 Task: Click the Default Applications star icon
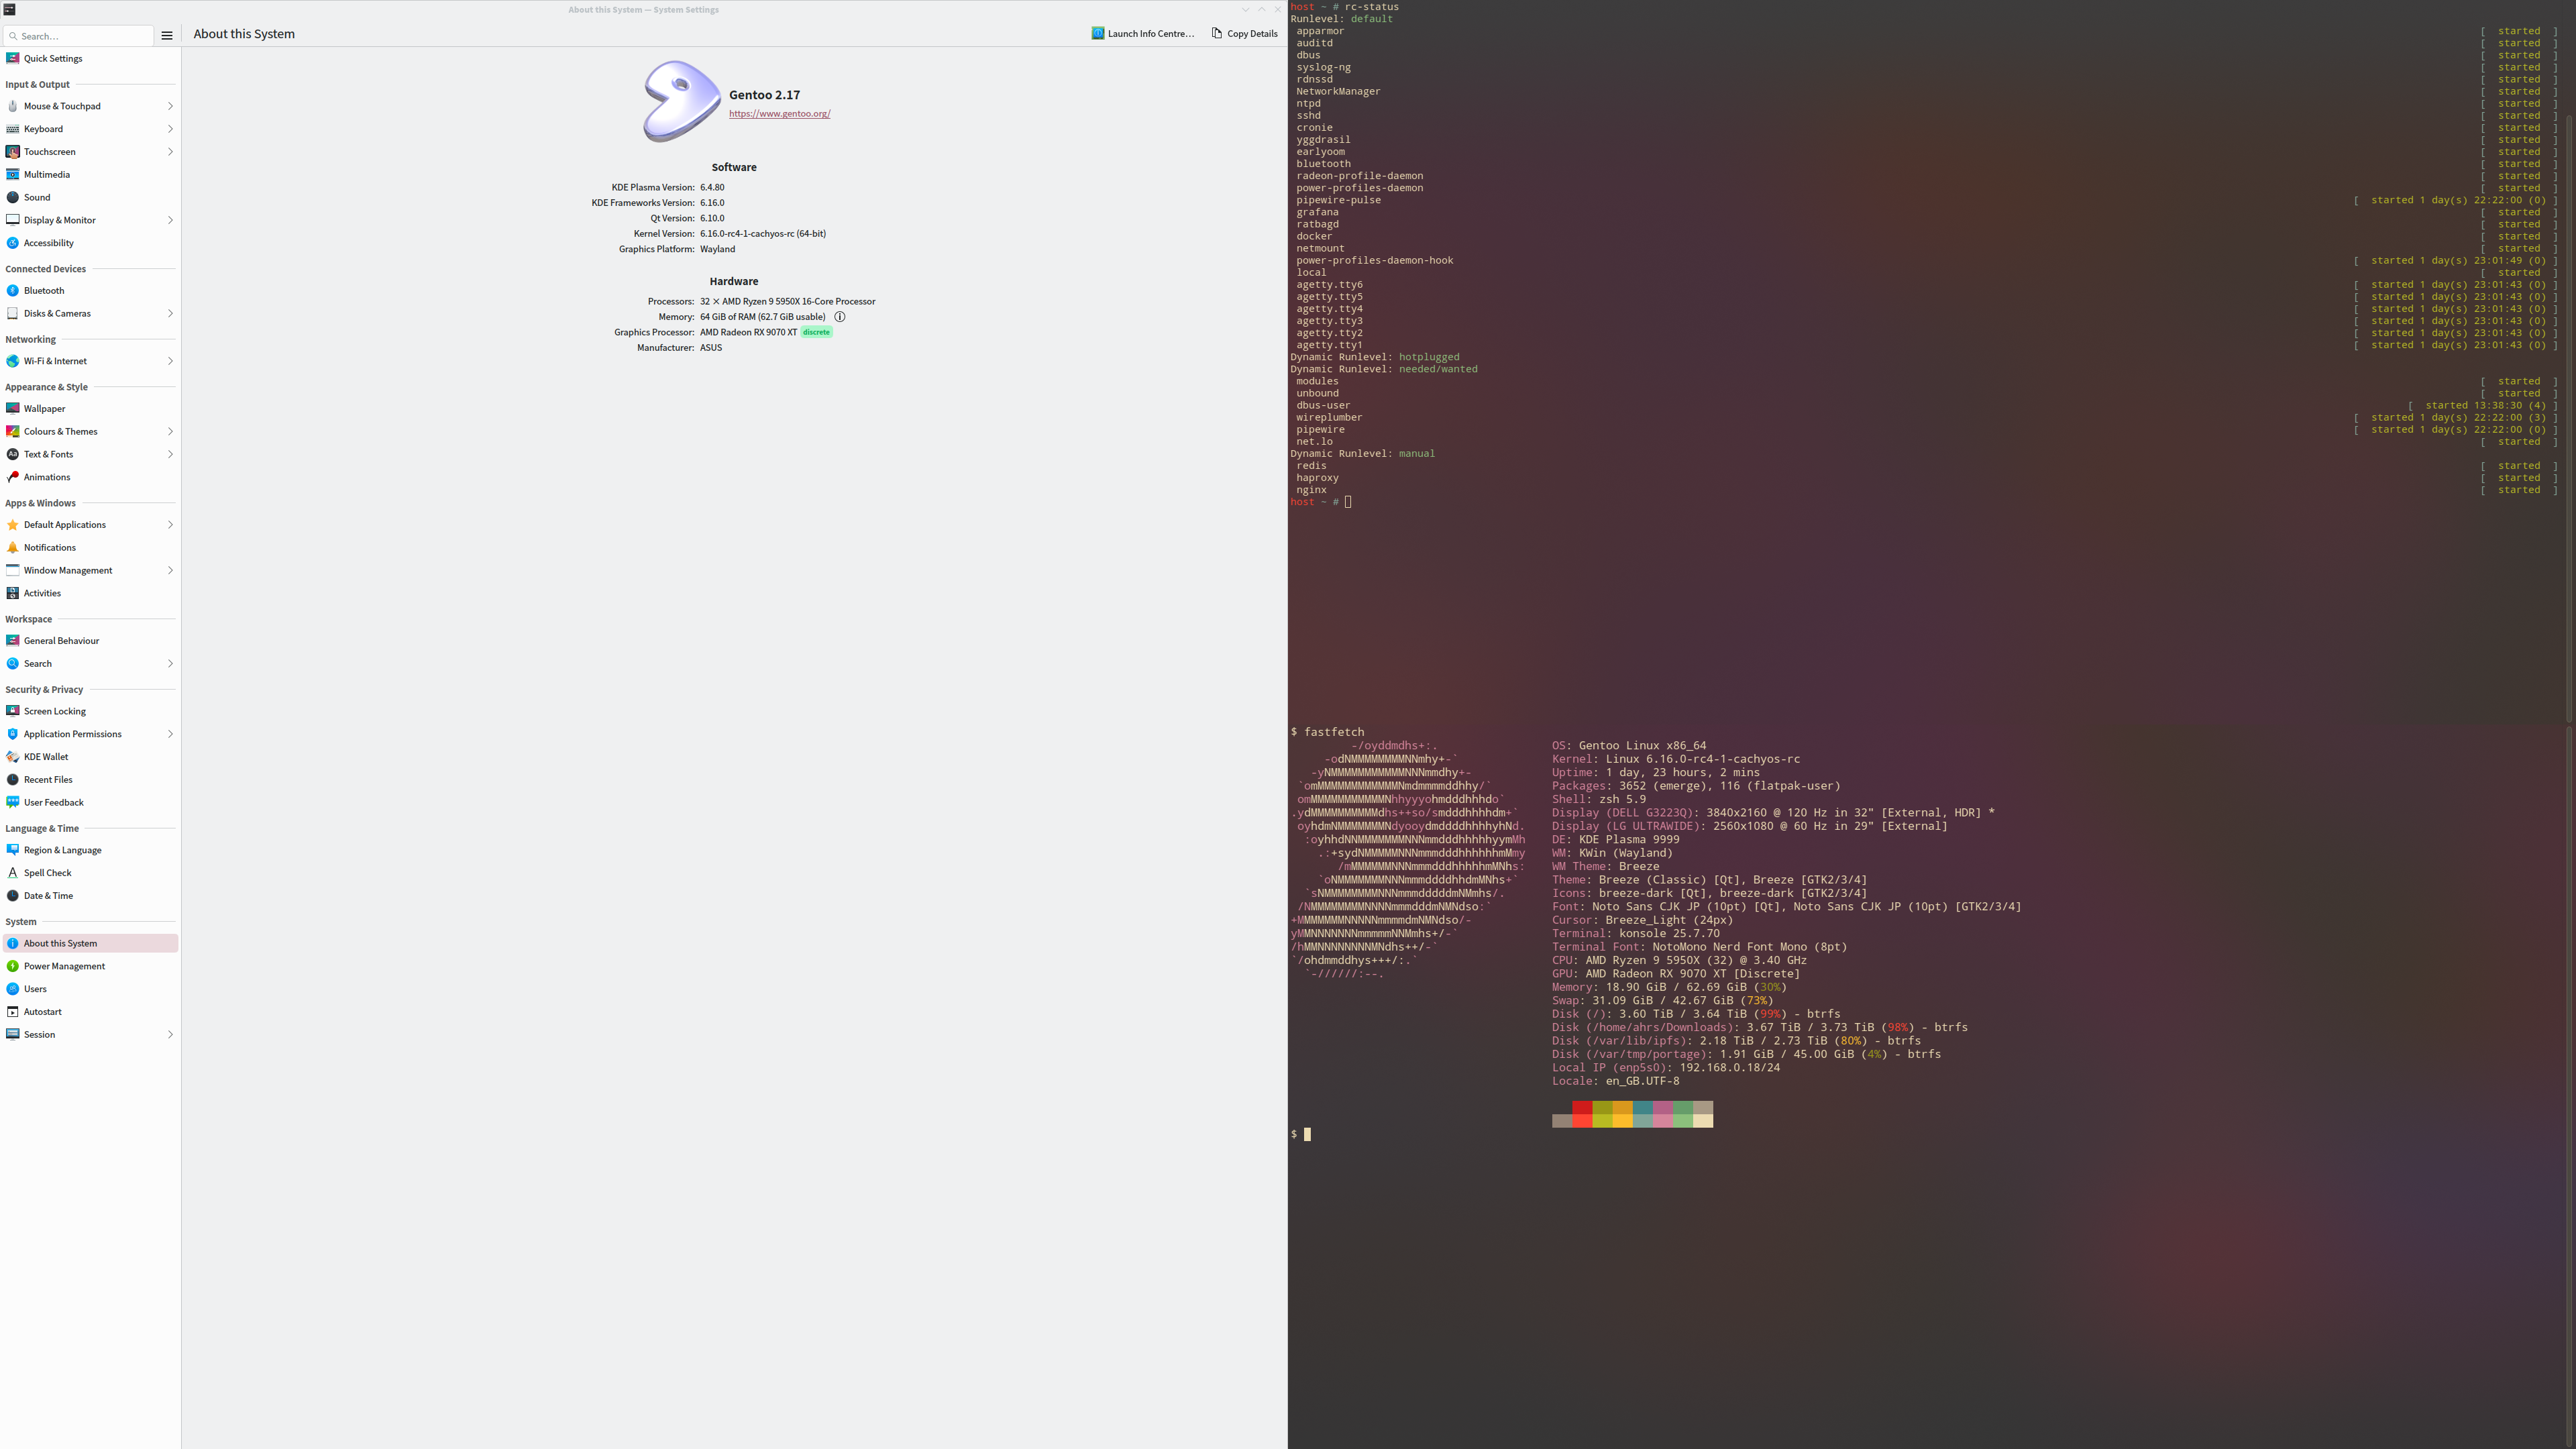(x=13, y=525)
